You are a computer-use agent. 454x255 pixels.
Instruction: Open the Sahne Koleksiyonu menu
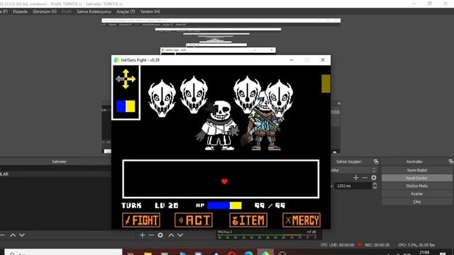[x=94, y=11]
